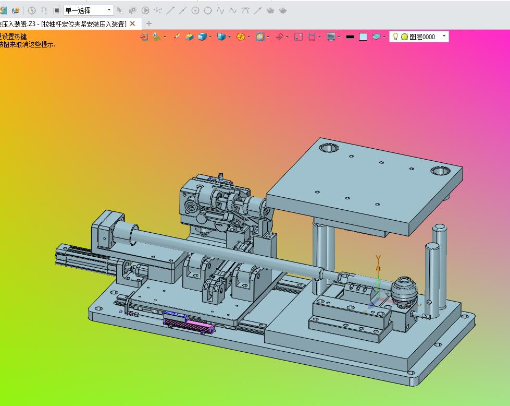The width and height of the screenshot is (510, 406).
Task: Expand arrow beside figure-on-plane icon
Action: pos(165,37)
